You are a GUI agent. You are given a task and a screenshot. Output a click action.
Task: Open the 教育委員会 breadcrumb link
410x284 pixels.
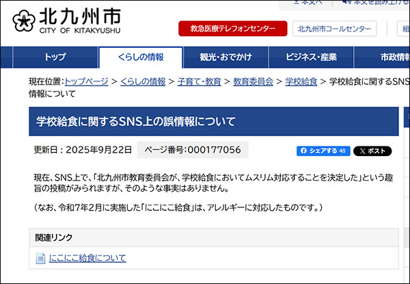point(253,81)
